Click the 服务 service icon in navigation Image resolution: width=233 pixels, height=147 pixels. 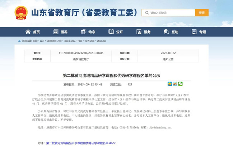138,32
